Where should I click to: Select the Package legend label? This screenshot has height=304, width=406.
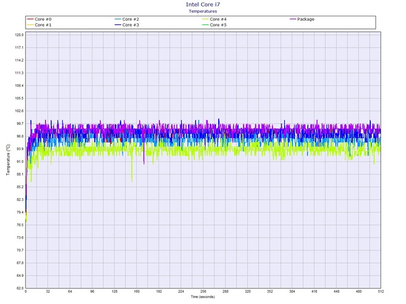(x=306, y=19)
